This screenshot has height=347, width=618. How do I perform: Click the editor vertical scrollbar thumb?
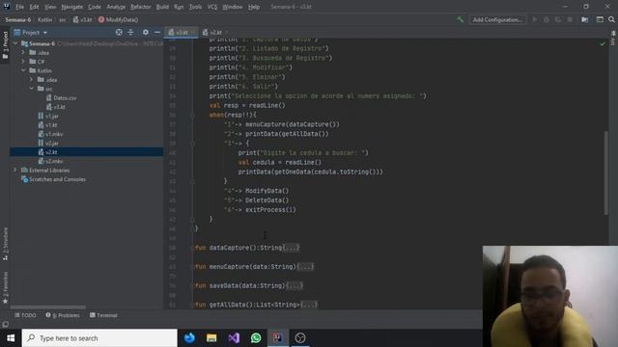pyautogui.click(x=605, y=173)
